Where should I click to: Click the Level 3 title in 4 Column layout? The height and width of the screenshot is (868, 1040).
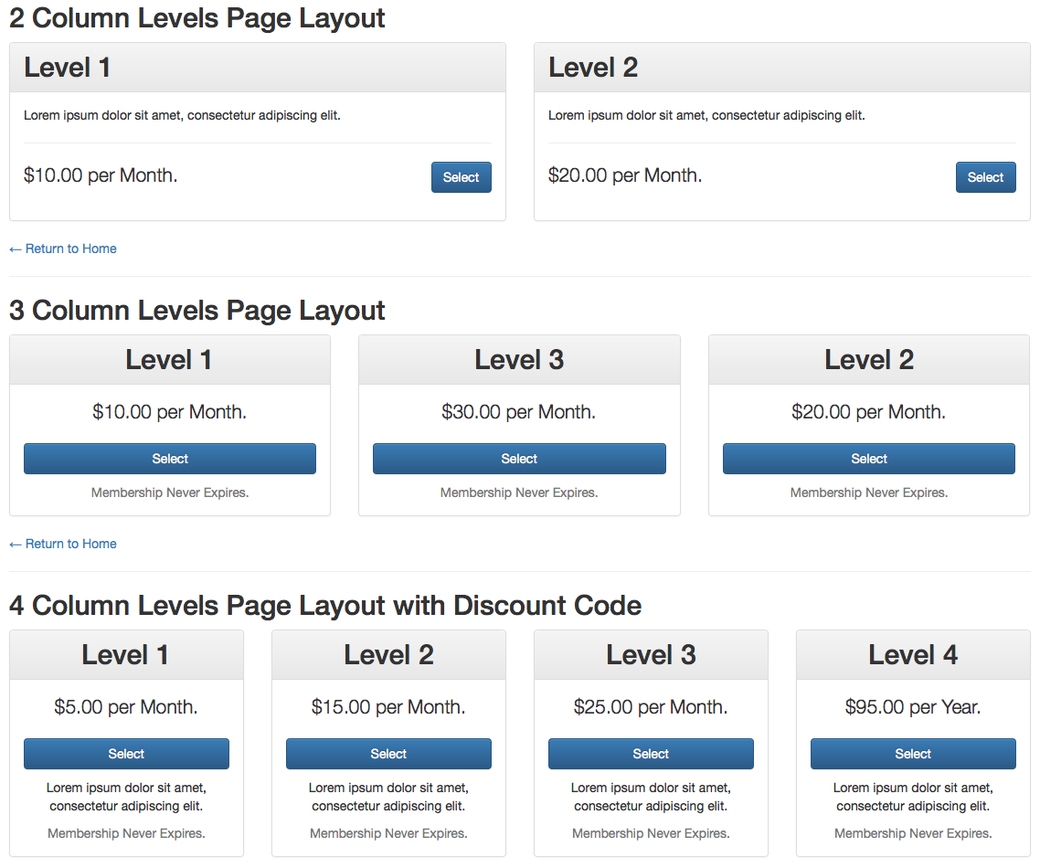[651, 655]
